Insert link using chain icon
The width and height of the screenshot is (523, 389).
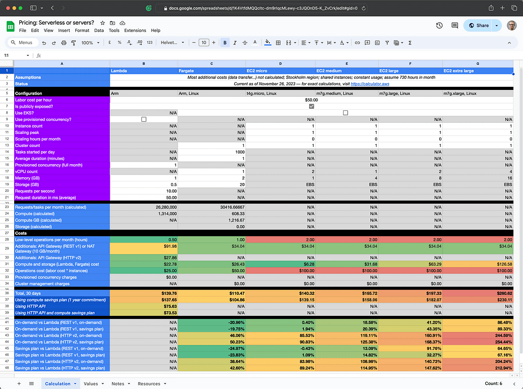357,43
